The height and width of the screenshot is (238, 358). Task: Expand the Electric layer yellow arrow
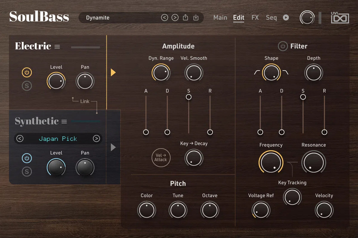113,72
